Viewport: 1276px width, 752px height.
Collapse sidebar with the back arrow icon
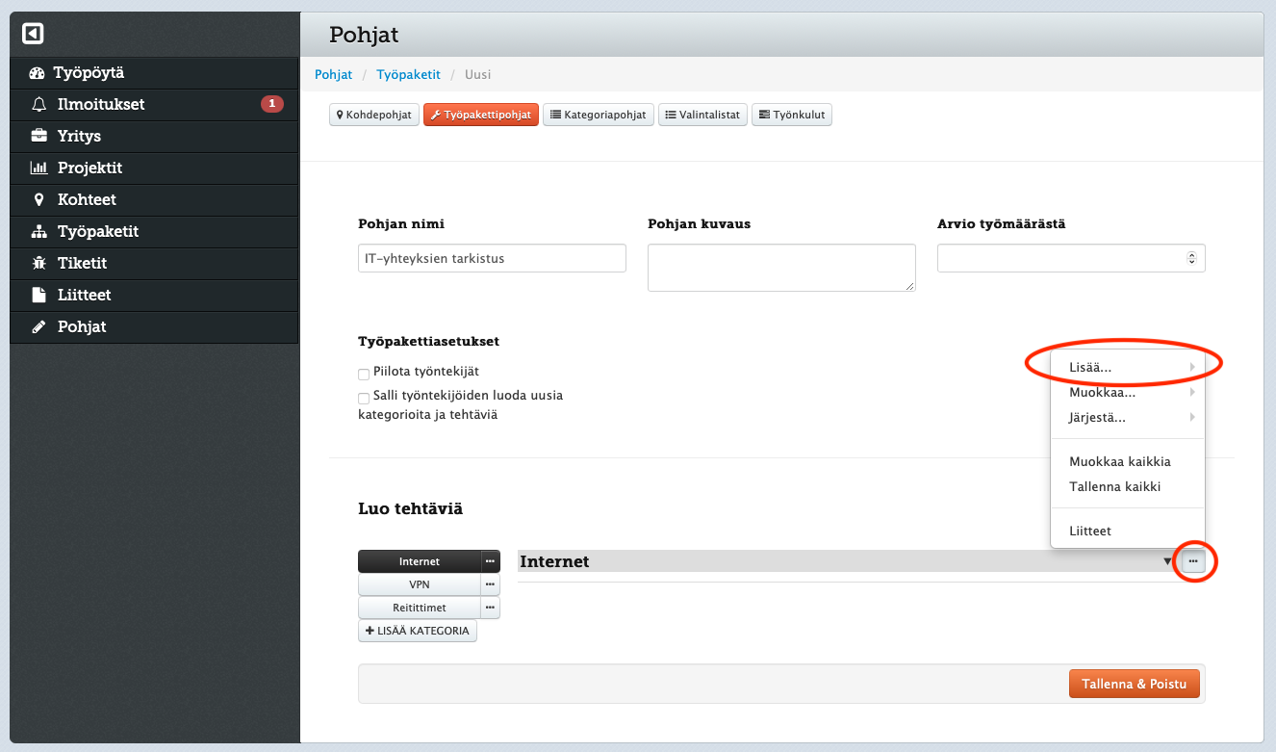coord(33,34)
